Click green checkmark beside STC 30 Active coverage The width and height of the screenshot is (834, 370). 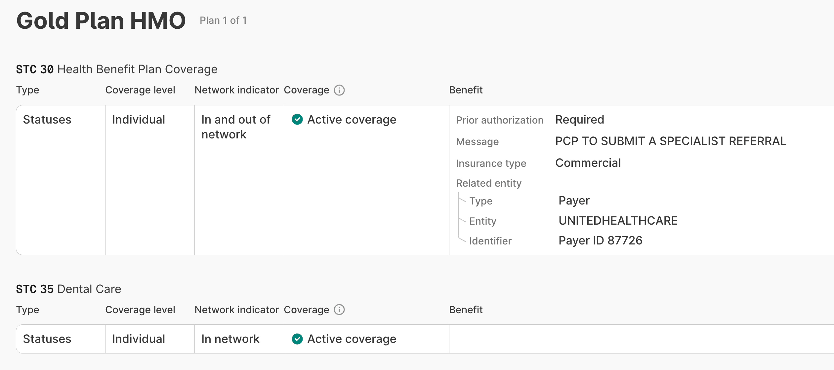pos(297,120)
